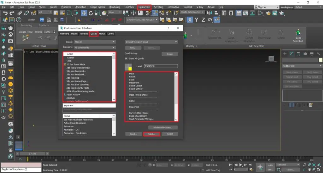Click the Undo arrow icon
The image size is (323, 173).
point(5,13)
